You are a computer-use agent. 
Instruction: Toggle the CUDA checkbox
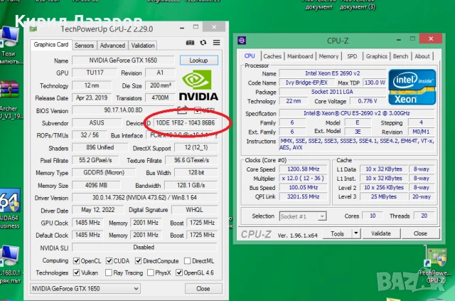109,261
